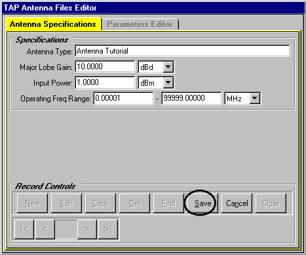Click the TAP Antenna Files Editor title bar
The width and height of the screenshot is (306, 255).
point(153,8)
